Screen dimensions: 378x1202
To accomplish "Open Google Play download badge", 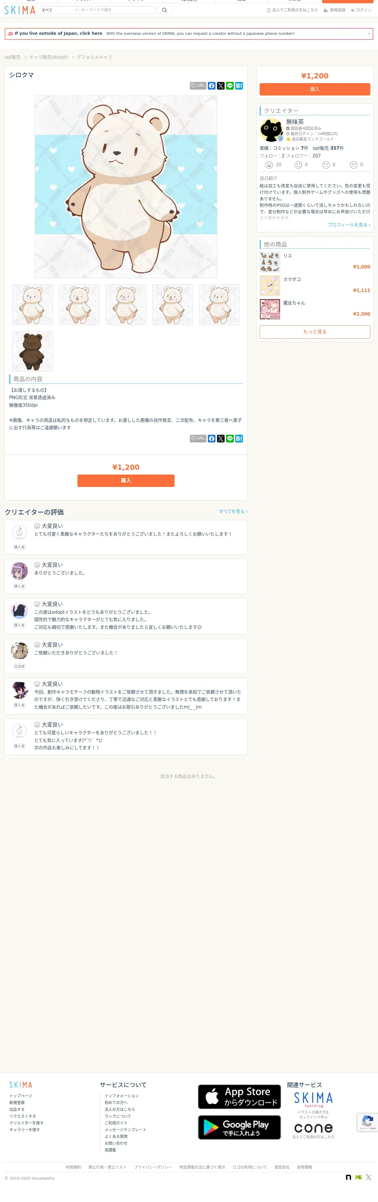I will [240, 1127].
